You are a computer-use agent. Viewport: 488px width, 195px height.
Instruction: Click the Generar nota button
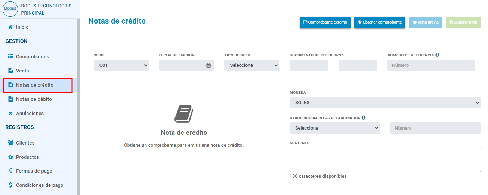[x=463, y=22]
